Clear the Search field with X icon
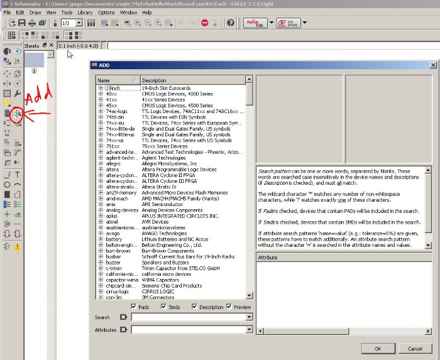 point(123,317)
